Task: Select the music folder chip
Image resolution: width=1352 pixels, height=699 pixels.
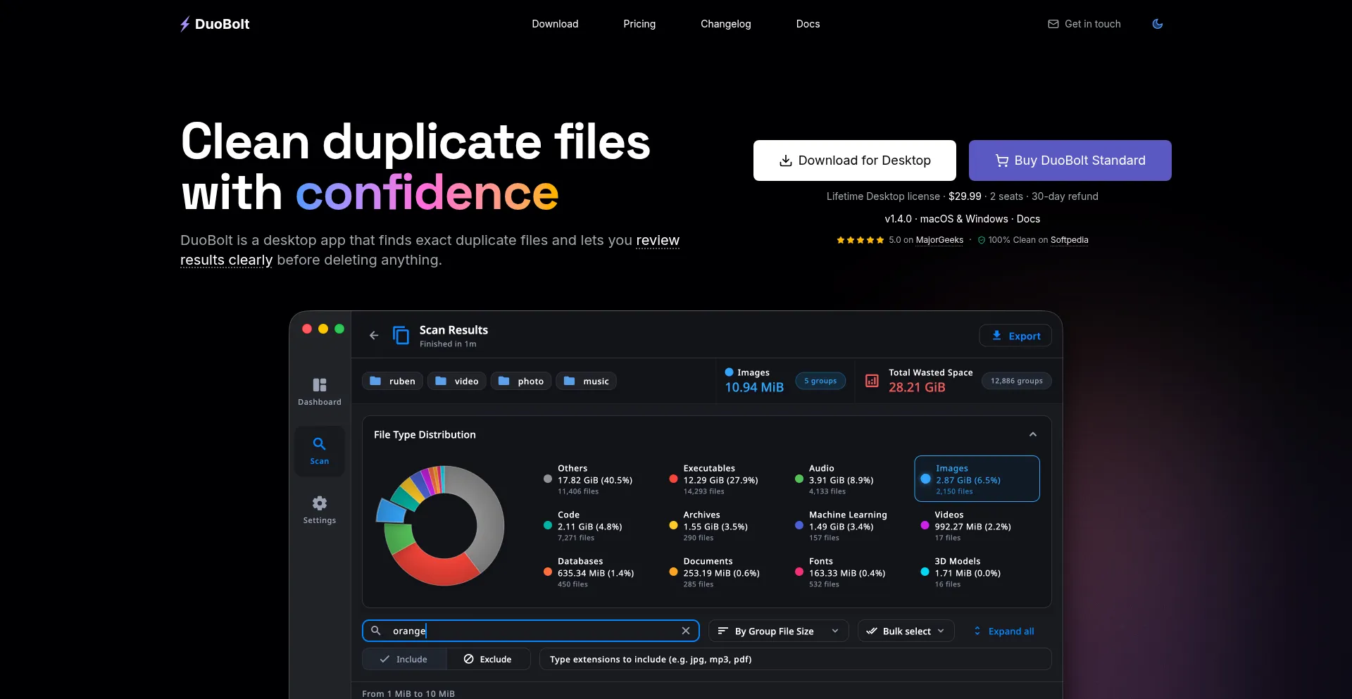Action: coord(586,381)
